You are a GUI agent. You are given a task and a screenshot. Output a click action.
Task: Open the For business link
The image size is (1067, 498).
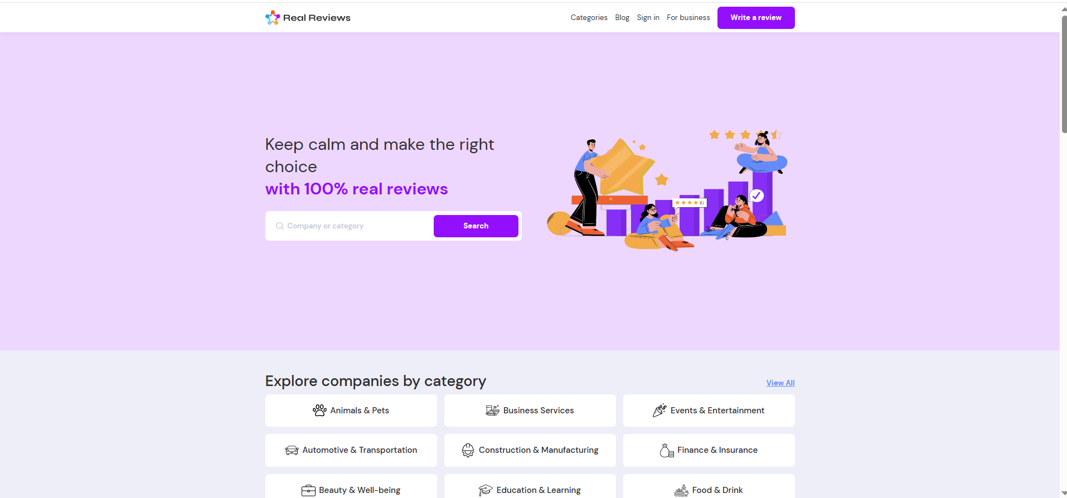coord(688,18)
